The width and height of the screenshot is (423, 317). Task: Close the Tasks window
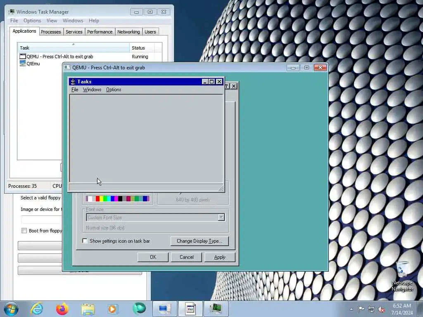point(219,82)
